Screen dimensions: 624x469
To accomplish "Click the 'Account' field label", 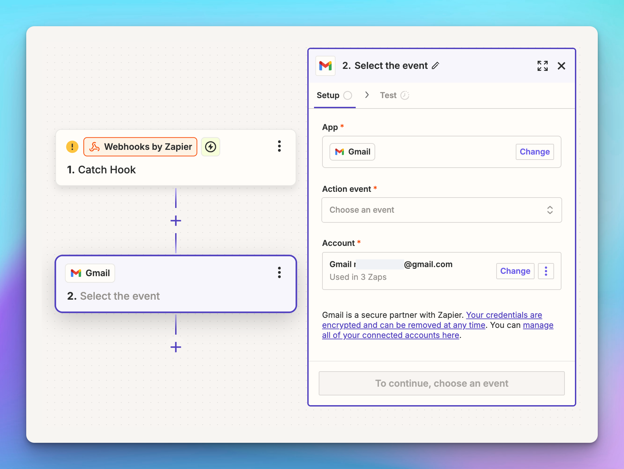I will 339,243.
